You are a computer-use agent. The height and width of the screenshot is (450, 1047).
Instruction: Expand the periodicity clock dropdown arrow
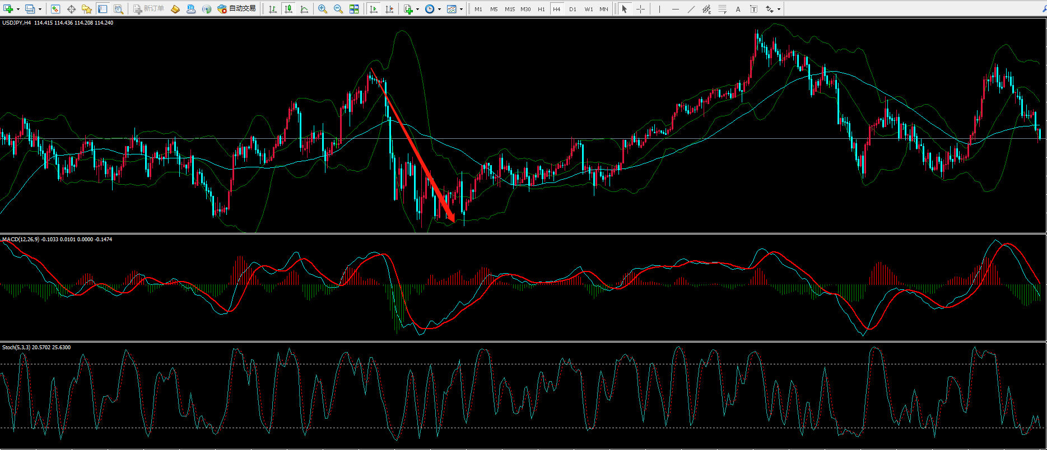click(x=439, y=9)
